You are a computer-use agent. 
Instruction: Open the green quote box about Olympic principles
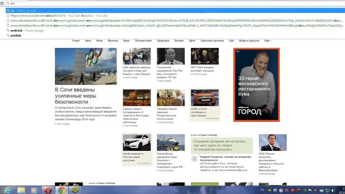pos(222,145)
